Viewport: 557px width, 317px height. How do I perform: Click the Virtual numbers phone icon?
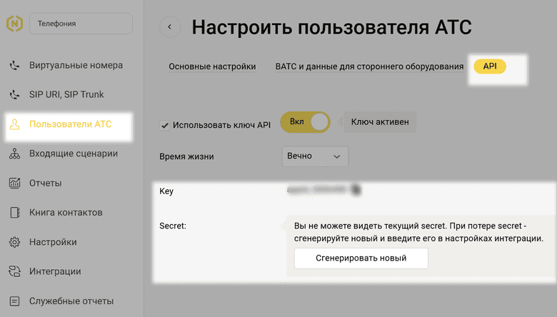14,66
